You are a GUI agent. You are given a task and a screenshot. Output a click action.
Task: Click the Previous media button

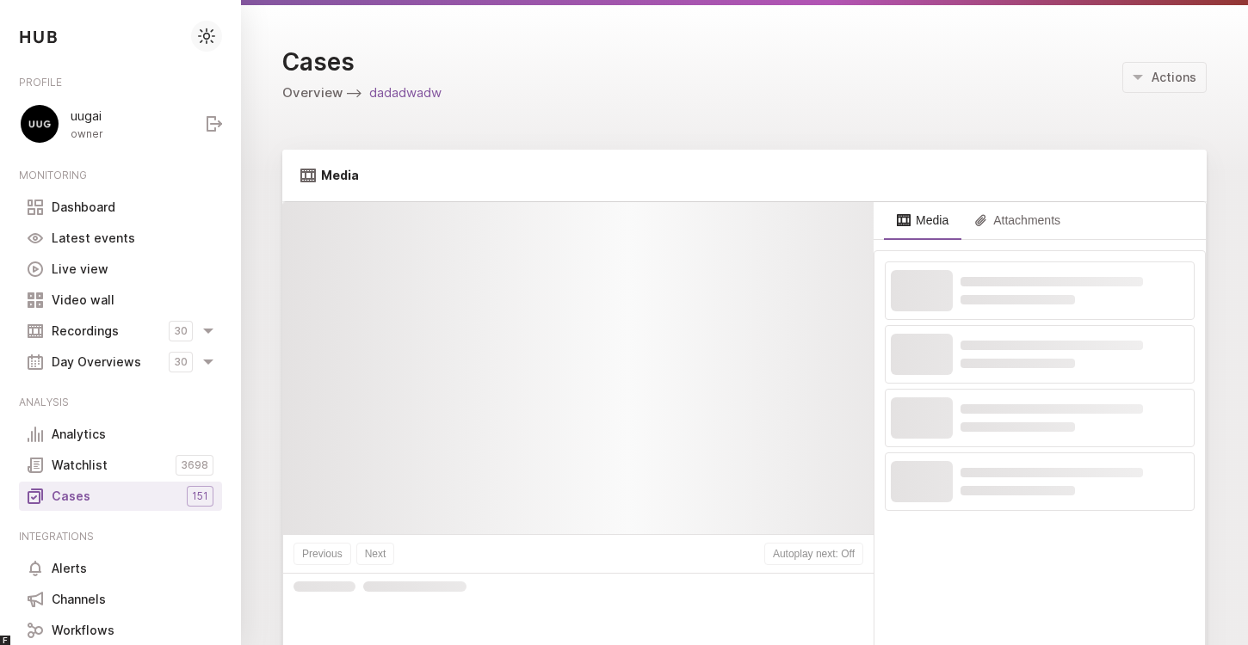point(322,554)
